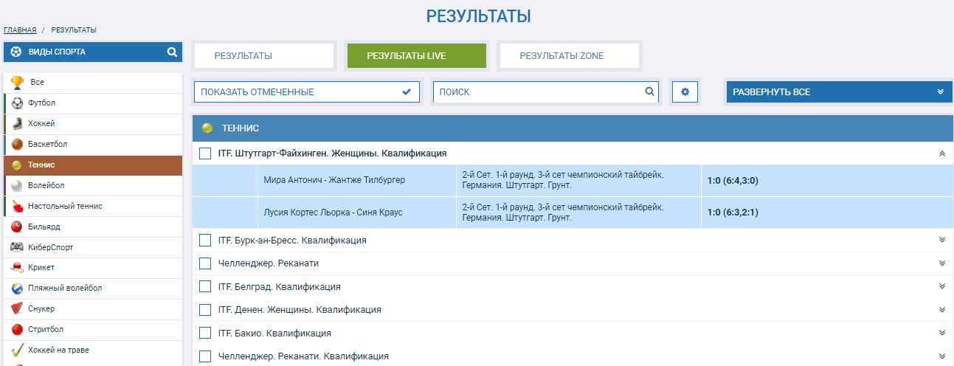Check Челленджер. Реканати. Квалификация checkbox
954x366 pixels.
click(205, 356)
